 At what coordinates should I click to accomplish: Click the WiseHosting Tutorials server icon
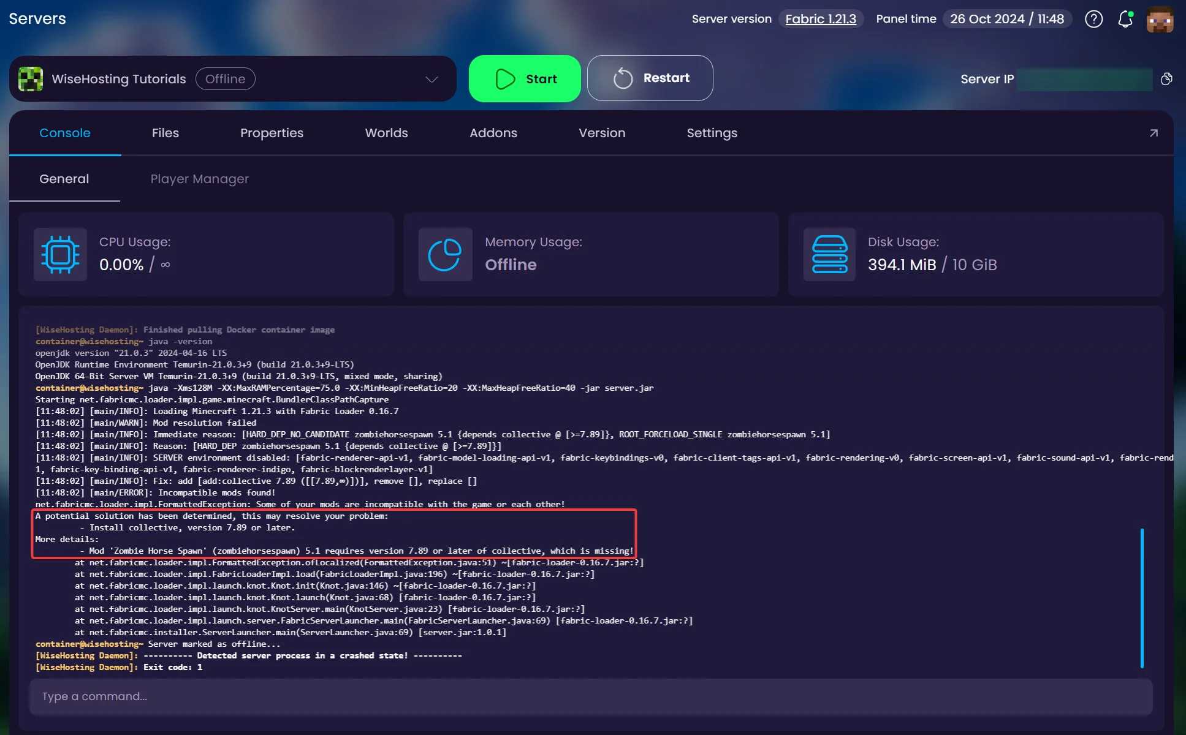pyautogui.click(x=31, y=79)
